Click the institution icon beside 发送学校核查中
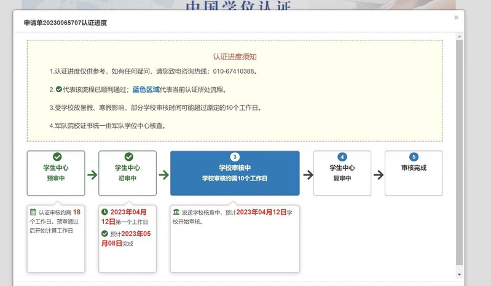 pyautogui.click(x=176, y=212)
